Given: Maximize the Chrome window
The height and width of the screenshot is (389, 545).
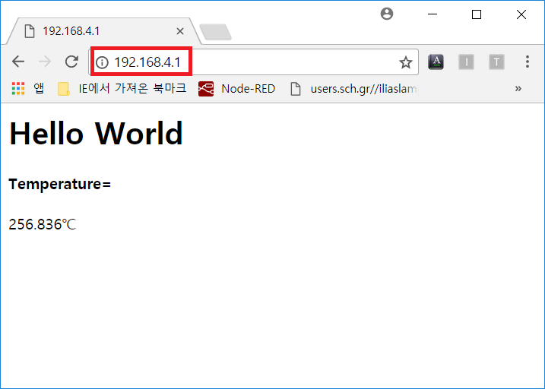Looking at the screenshot, I should (477, 14).
